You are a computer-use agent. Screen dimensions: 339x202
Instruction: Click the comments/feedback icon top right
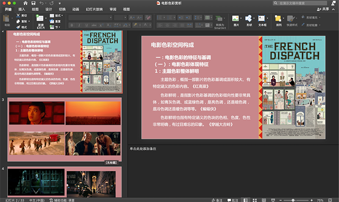coord(334,3)
